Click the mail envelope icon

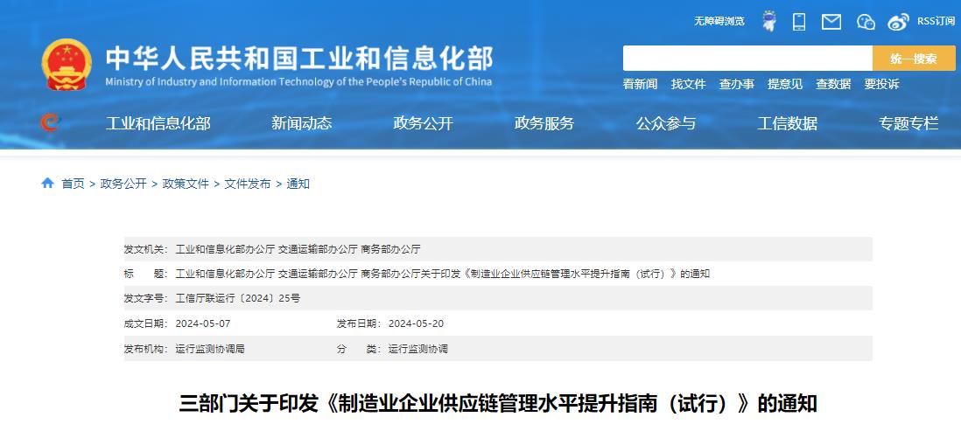[x=831, y=21]
